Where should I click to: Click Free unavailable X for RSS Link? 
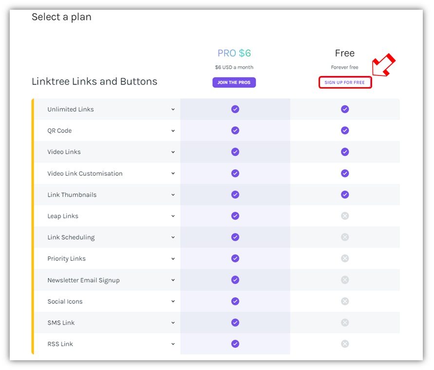tap(345, 344)
